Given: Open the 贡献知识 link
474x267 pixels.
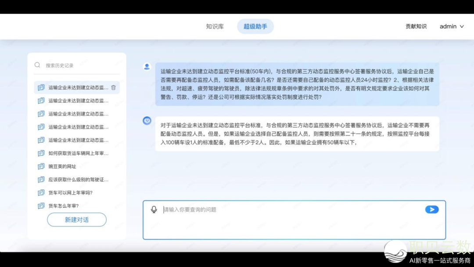Looking at the screenshot, I should tap(416, 26).
